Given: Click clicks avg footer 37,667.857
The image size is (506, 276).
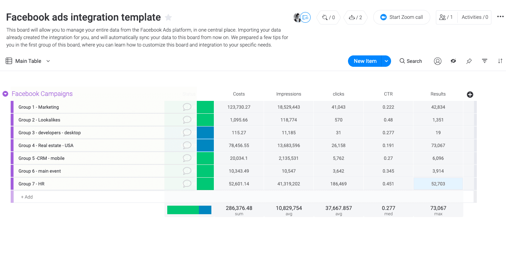Looking at the screenshot, I should tap(338, 210).
